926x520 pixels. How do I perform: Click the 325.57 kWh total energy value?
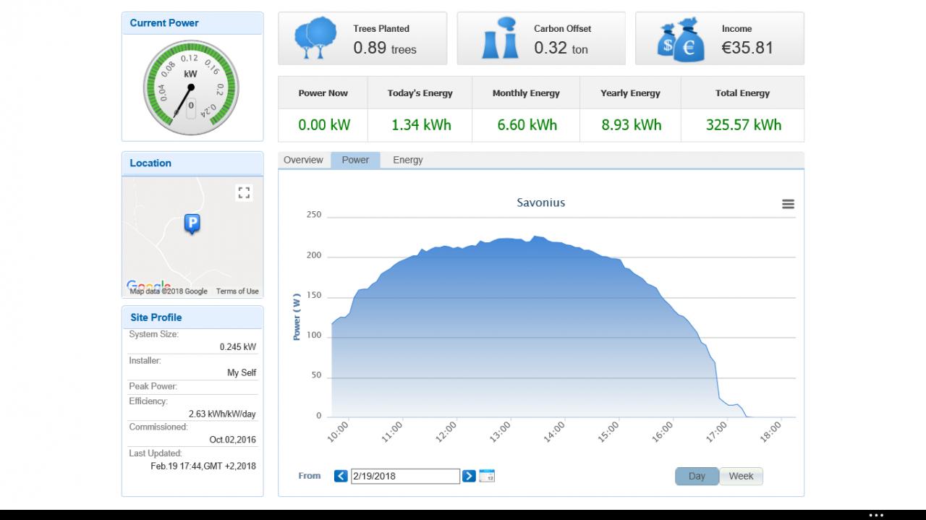click(x=744, y=124)
